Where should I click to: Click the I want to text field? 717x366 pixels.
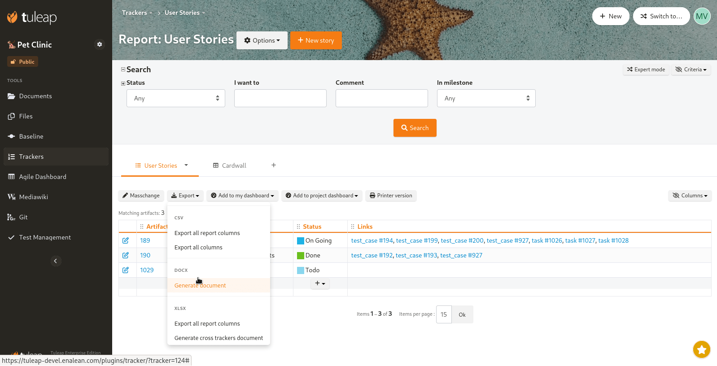[x=280, y=98]
